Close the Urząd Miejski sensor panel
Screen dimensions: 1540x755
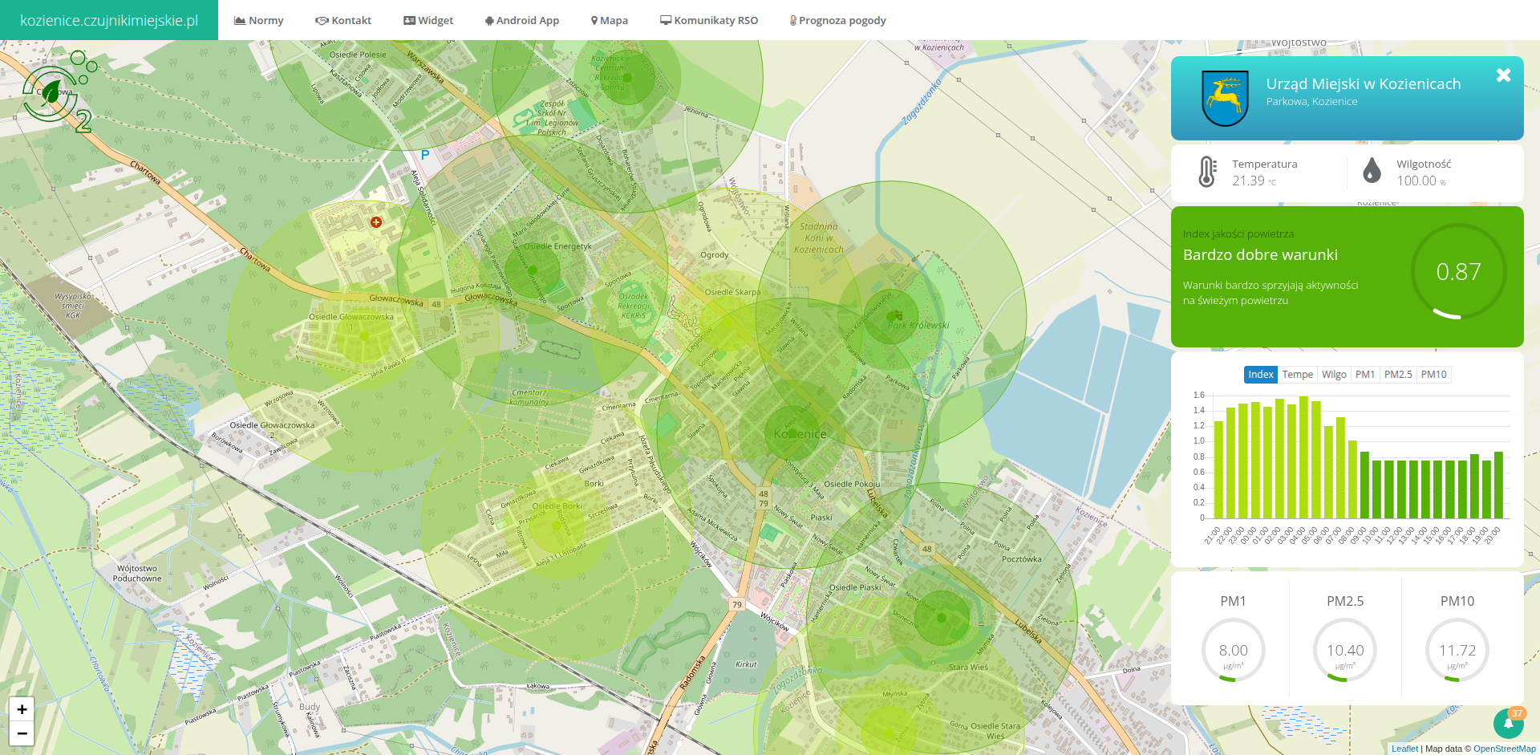[1503, 75]
